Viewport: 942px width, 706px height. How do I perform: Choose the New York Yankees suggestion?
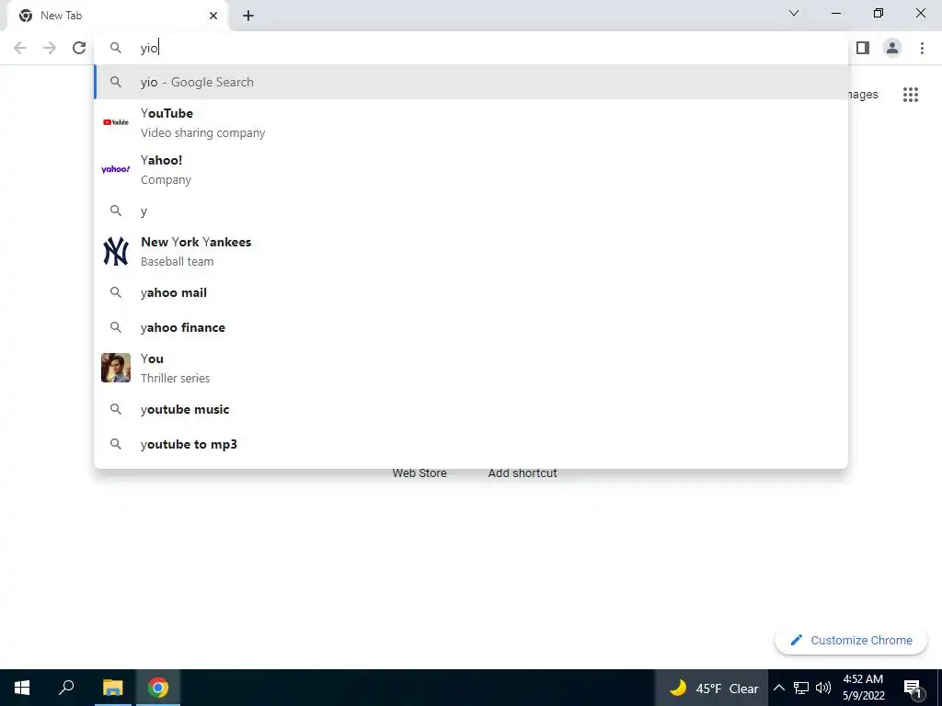471,252
